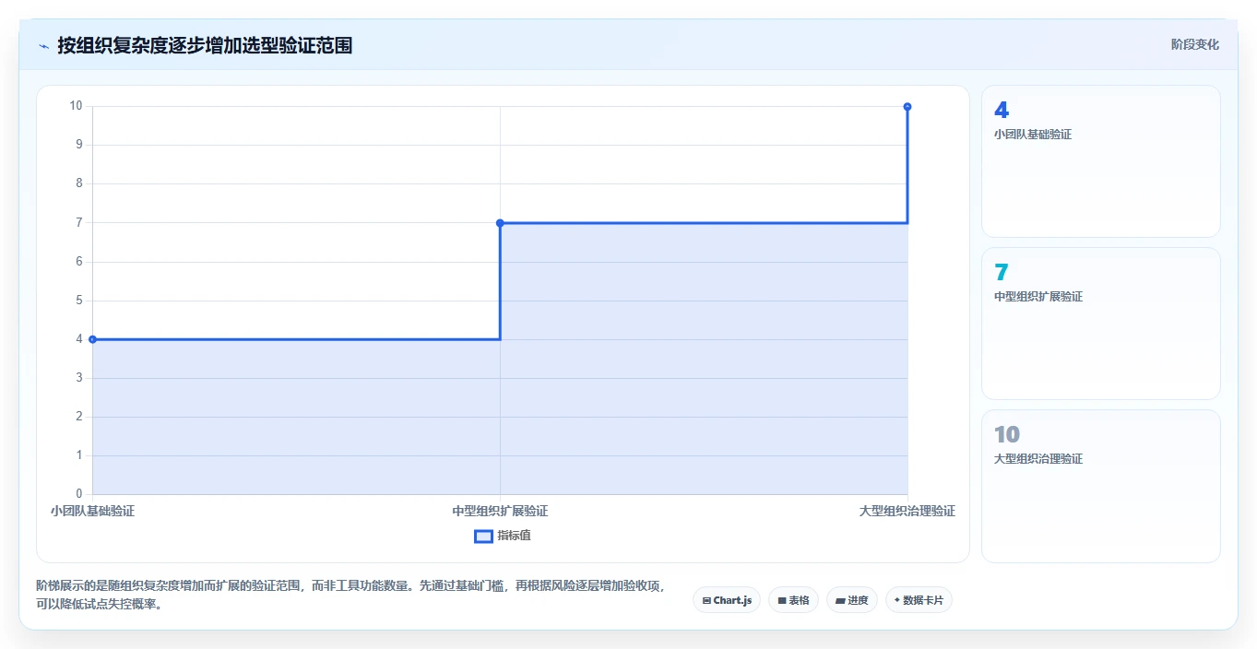Click the y-axis tick label 9

[x=78, y=145]
